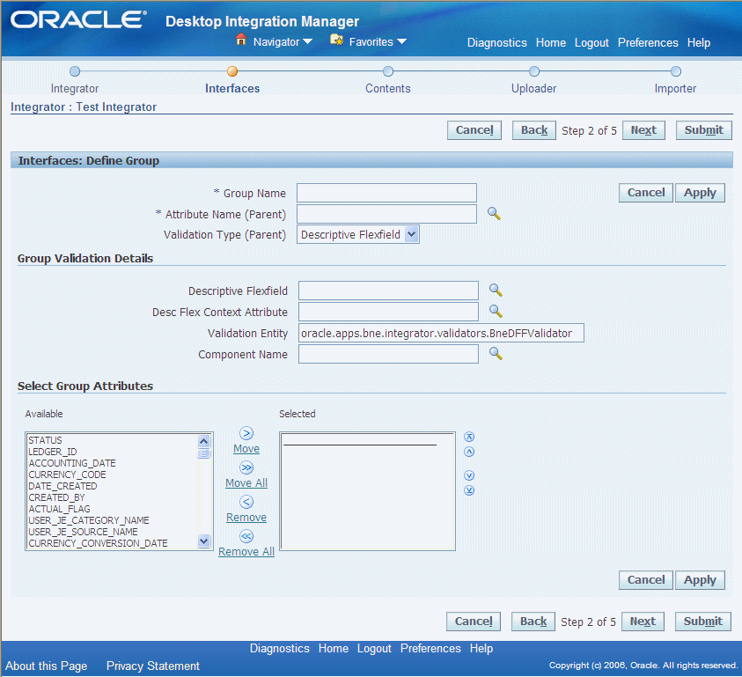Click the Available list scroll down arrow

(204, 541)
